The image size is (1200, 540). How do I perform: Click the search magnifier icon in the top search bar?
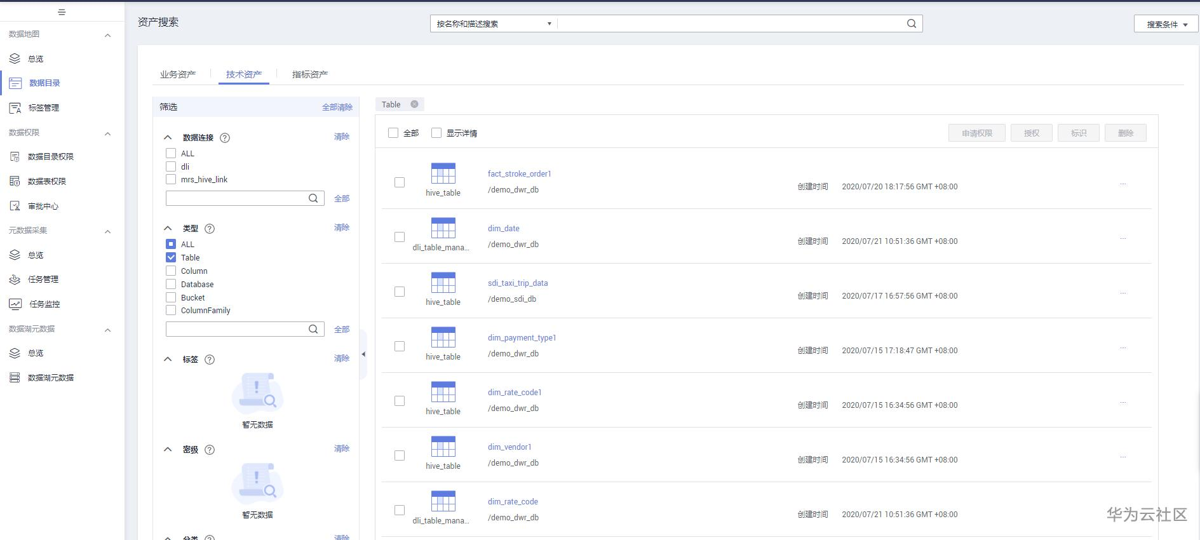[912, 24]
